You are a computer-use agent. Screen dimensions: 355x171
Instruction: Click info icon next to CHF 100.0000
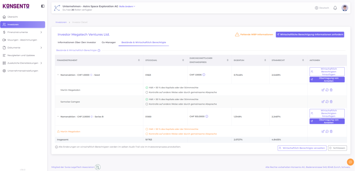[207, 117]
